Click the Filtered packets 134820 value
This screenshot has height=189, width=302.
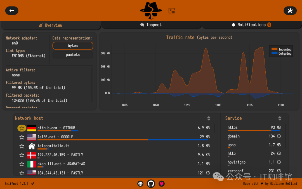pyautogui.click(x=39, y=101)
